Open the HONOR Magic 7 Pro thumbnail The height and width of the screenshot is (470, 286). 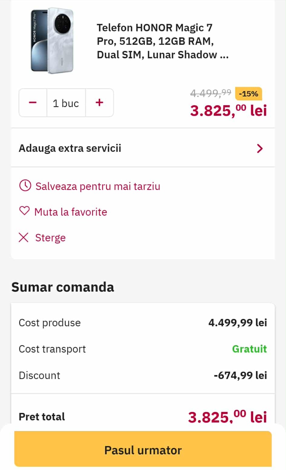[52, 41]
